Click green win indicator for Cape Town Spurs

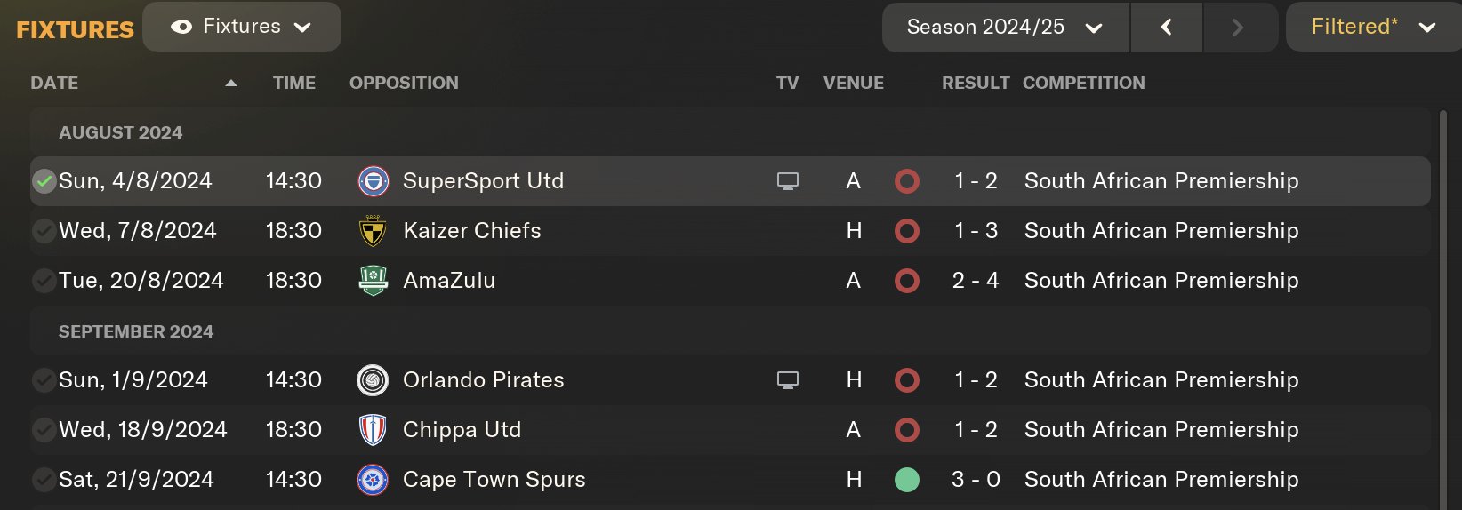[906, 480]
